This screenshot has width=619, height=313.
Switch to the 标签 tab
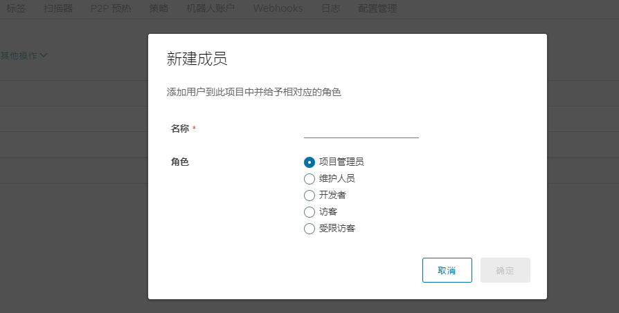pyautogui.click(x=16, y=9)
